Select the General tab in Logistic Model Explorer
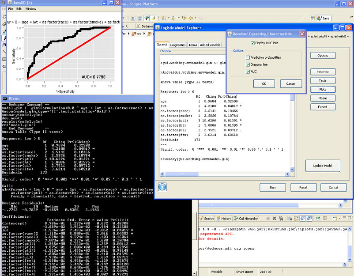The image size is (354, 276). coord(162,45)
